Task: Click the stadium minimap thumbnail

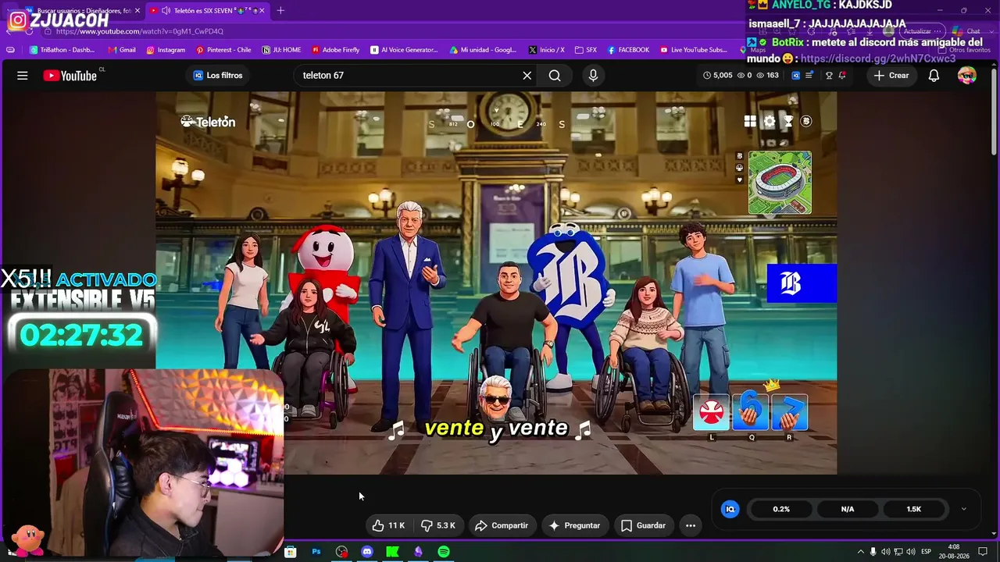Action: (780, 183)
